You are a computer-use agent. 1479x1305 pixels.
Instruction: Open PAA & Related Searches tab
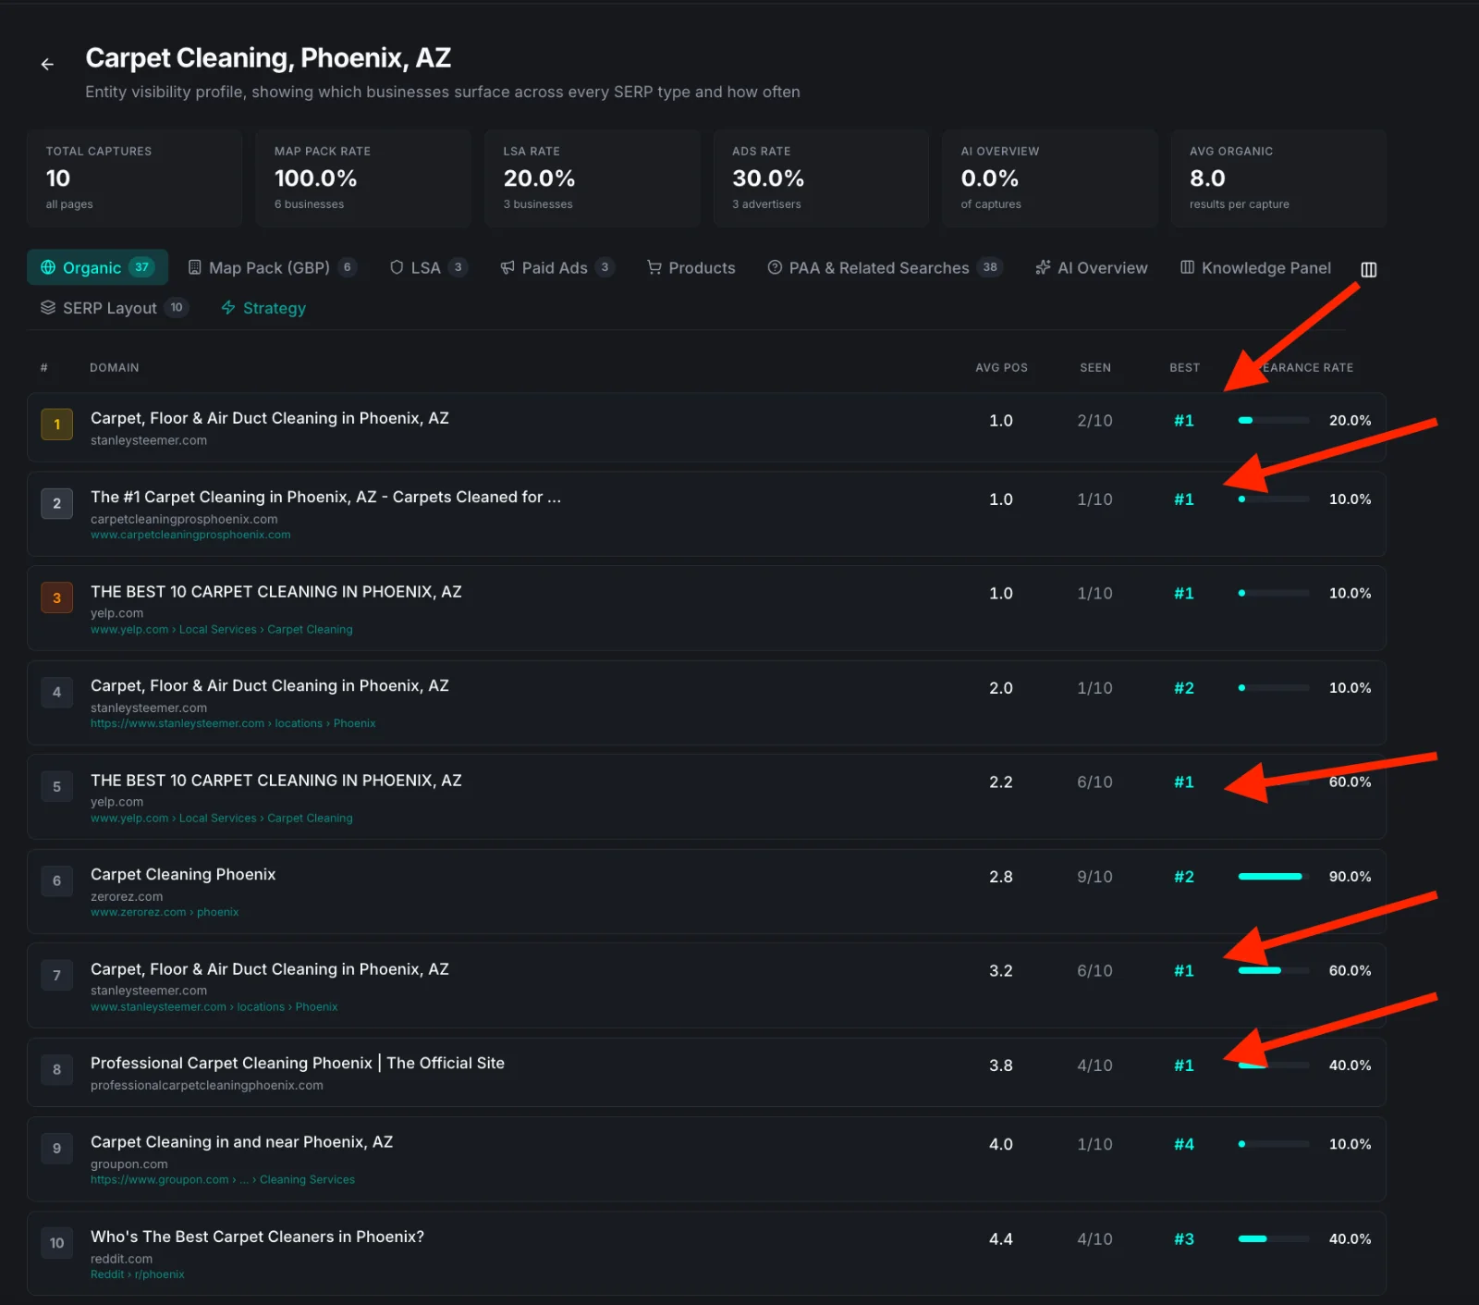pos(885,267)
